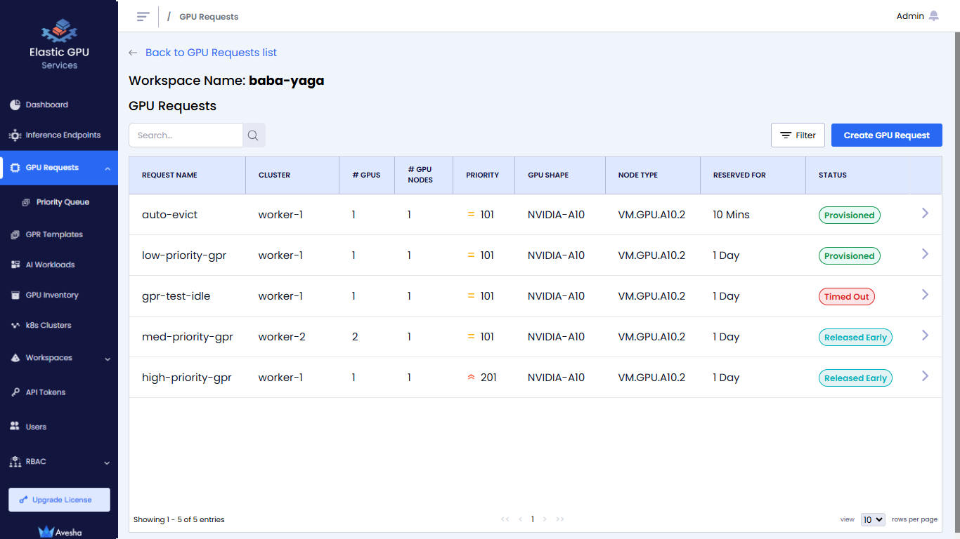Click the notification bell icon

933,16
